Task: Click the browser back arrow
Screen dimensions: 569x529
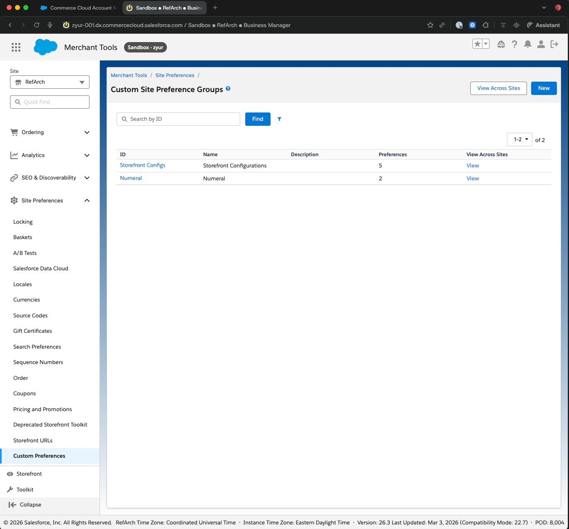Action: 10,25
